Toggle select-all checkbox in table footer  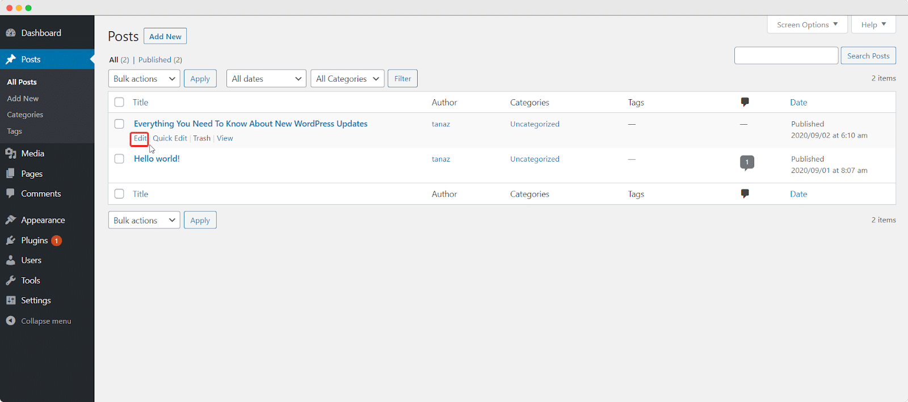coord(119,194)
